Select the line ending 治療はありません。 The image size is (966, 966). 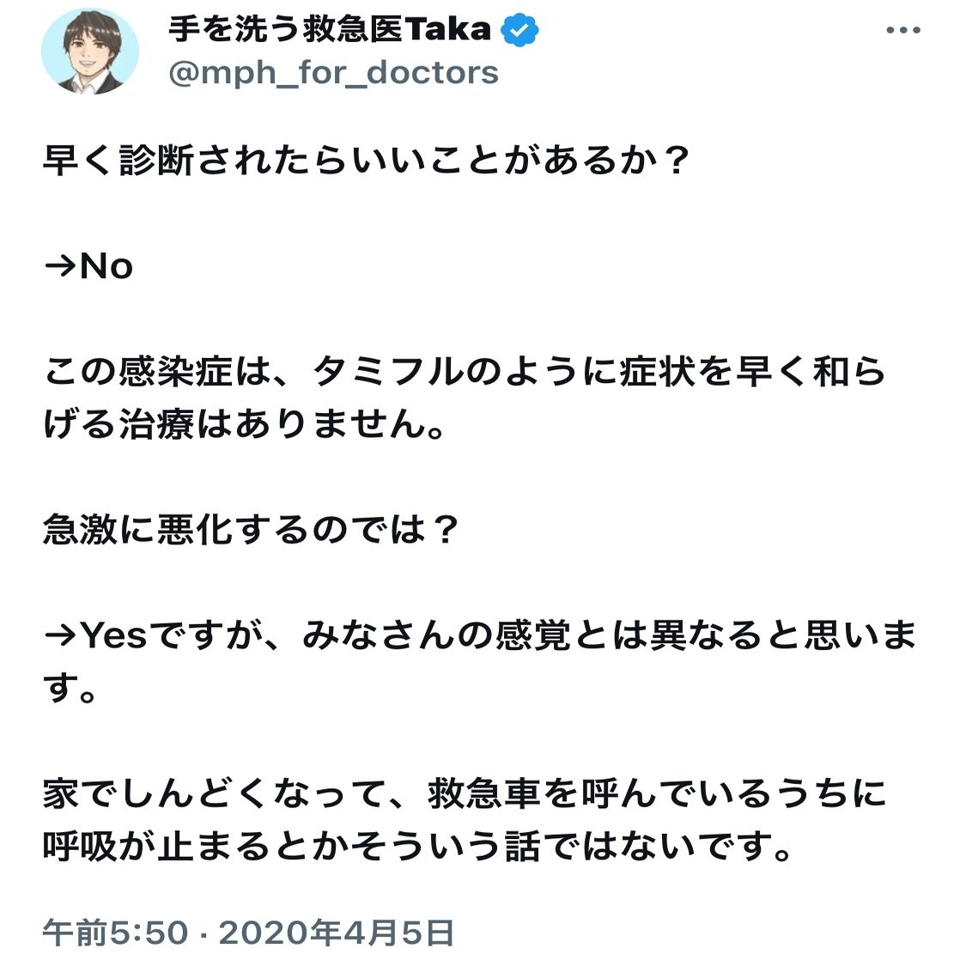pos(244,424)
